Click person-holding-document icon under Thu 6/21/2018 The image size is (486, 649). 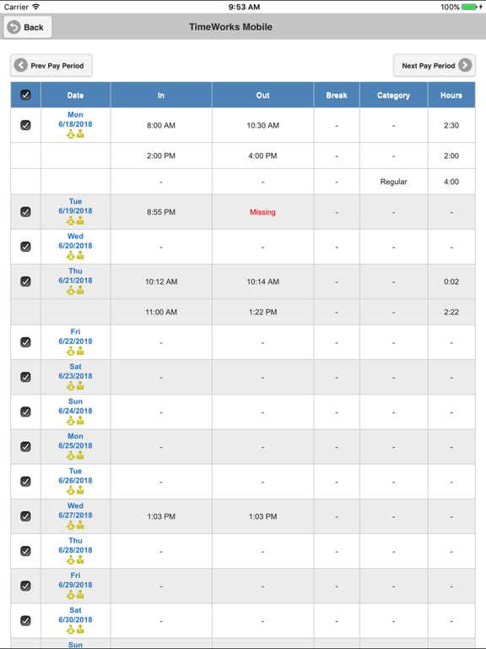[x=71, y=290]
